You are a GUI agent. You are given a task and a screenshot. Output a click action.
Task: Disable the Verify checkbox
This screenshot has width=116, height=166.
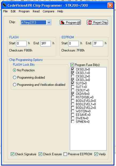(96, 154)
